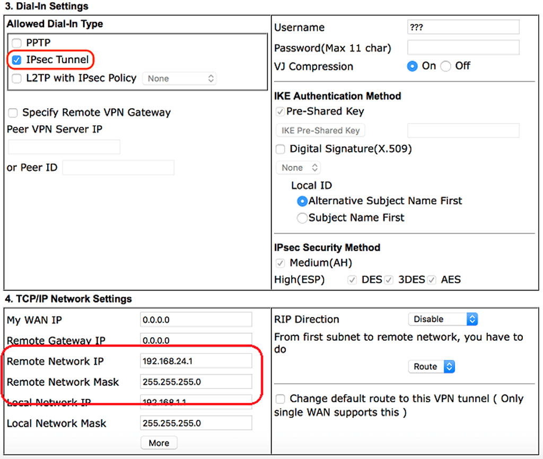Expand the Route mode dropdown

click(432, 367)
